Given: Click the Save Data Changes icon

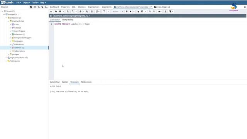Looking at the screenshot, I should point(68,12).
